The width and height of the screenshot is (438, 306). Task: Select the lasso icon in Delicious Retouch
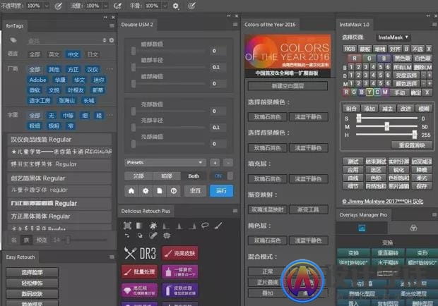point(205,225)
